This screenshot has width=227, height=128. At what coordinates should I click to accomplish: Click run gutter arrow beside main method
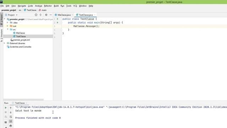[x=57, y=23]
